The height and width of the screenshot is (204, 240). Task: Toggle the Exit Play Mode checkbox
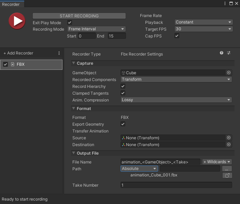click(x=70, y=22)
